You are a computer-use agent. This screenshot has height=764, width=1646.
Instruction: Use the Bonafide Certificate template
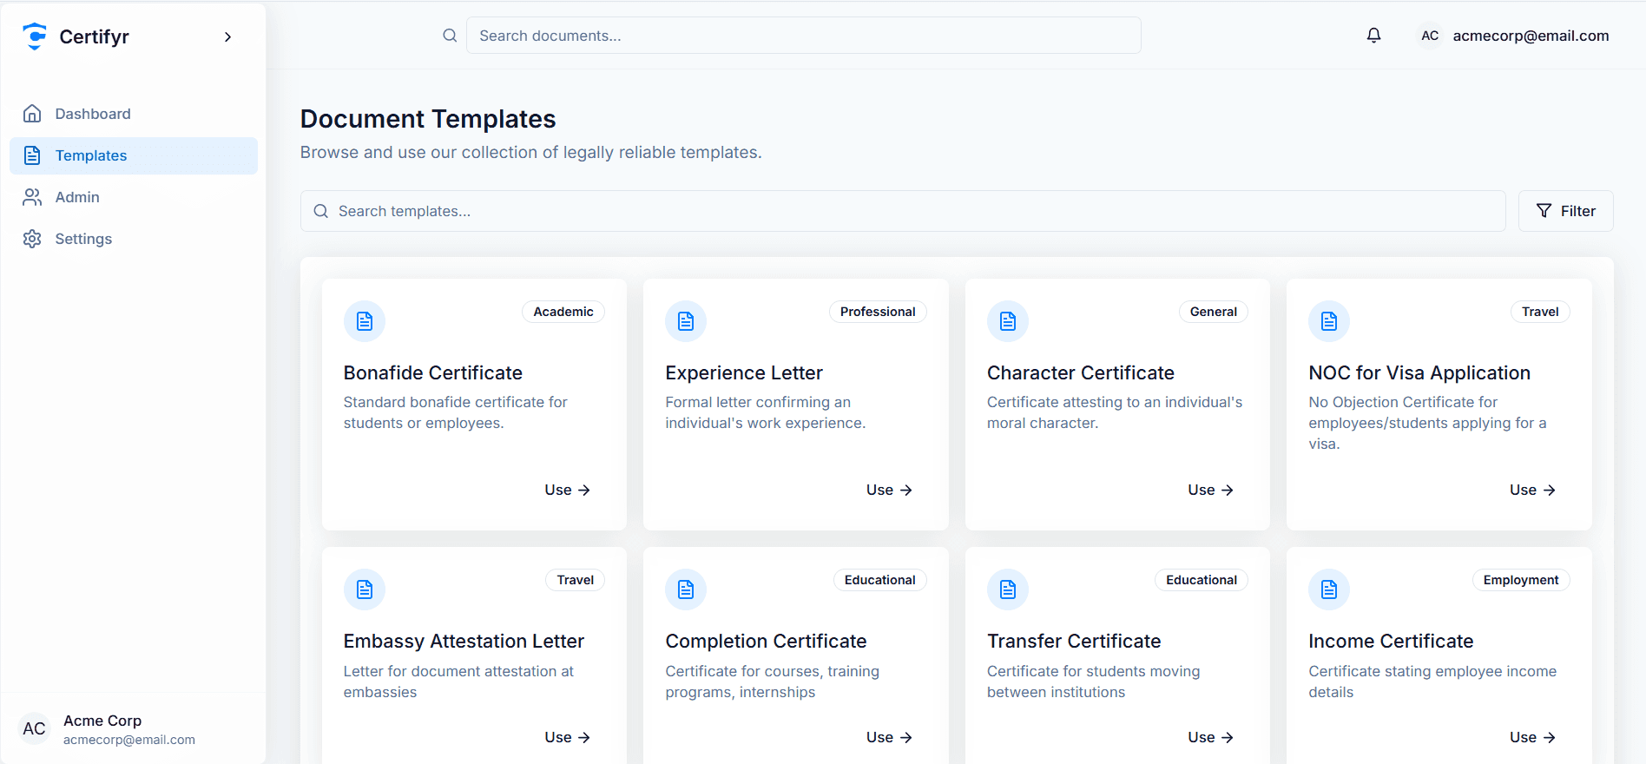(568, 490)
